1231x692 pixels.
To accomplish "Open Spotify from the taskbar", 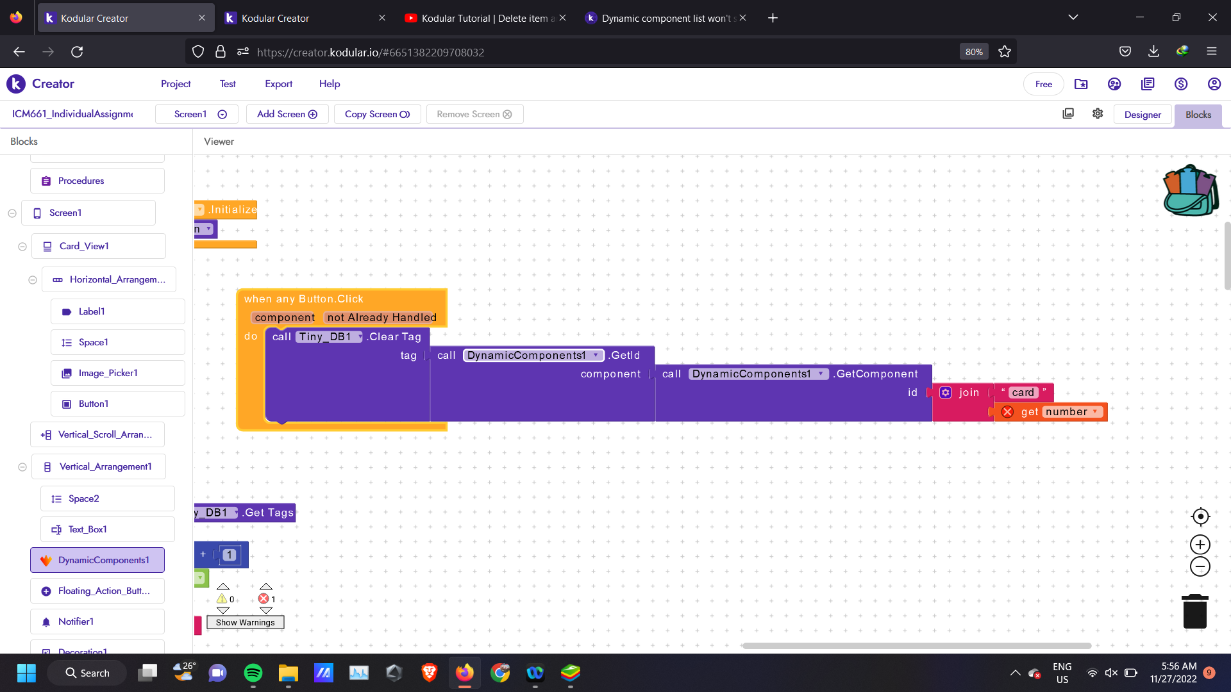I will (x=253, y=673).
